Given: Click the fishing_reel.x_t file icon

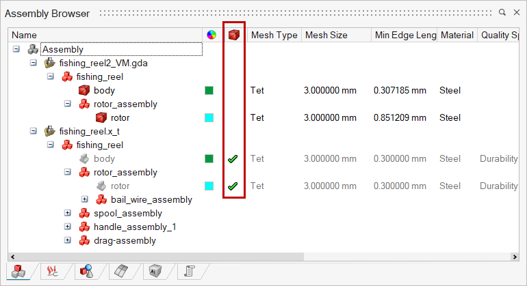Looking at the screenshot, I should point(50,131).
